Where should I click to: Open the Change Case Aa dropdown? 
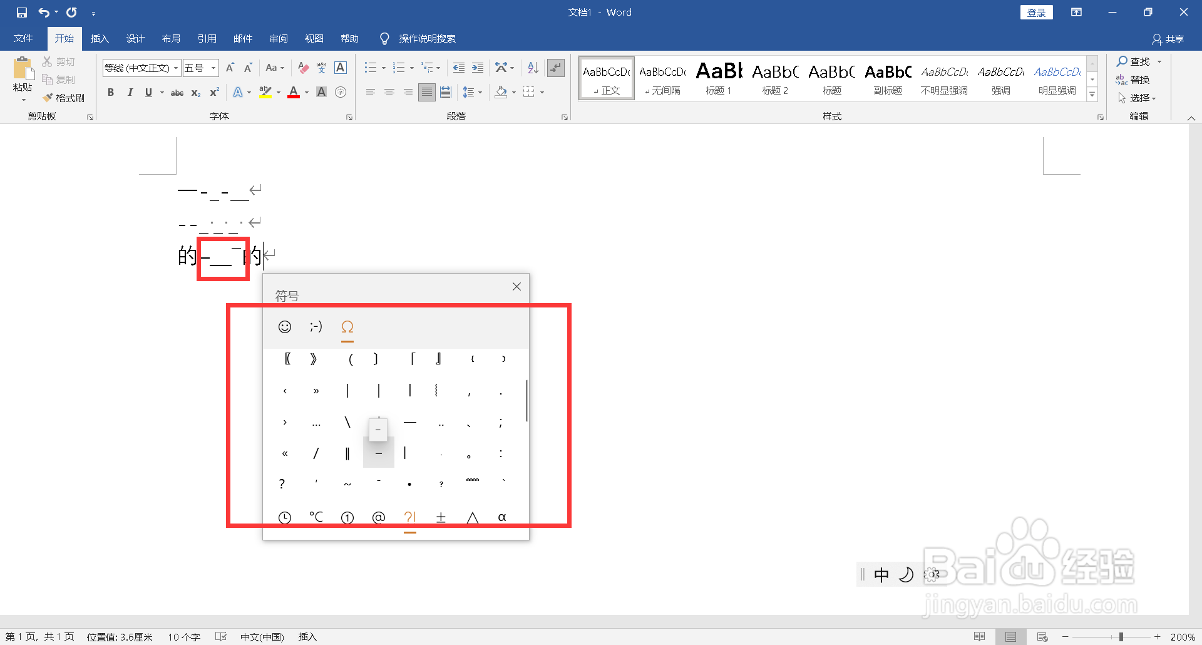click(275, 68)
